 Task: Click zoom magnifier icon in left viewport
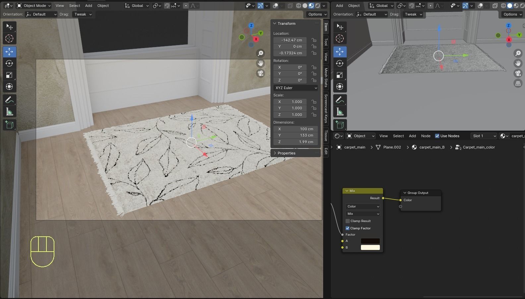coord(261,53)
